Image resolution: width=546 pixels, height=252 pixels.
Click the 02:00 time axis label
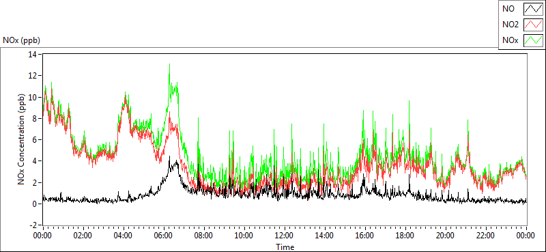(83, 236)
